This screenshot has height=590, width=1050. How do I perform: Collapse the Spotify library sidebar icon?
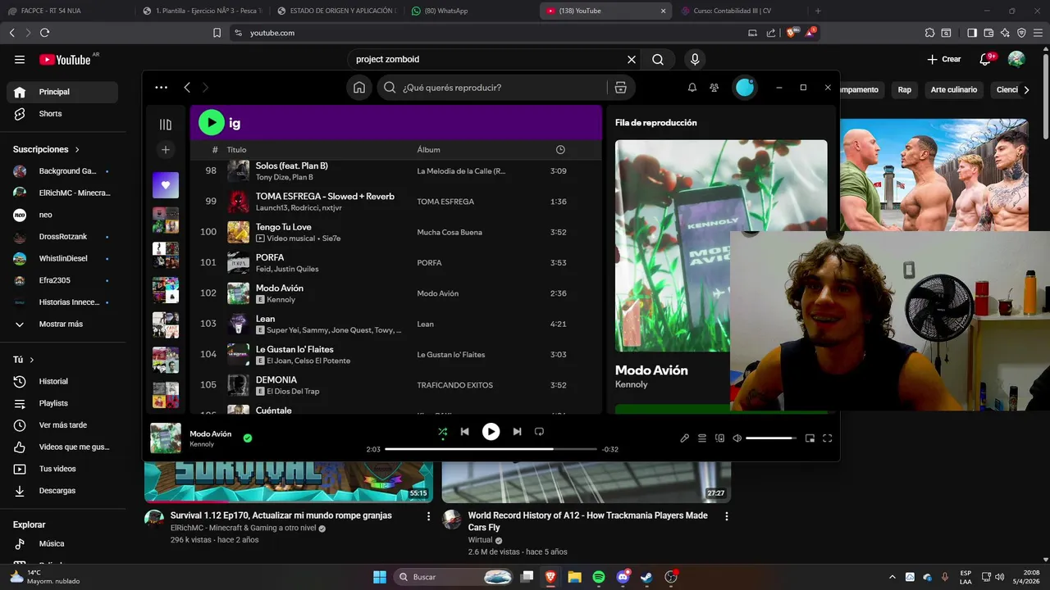(x=166, y=125)
